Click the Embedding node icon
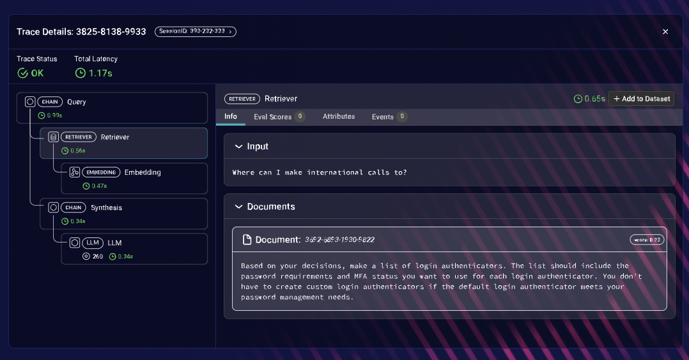The image size is (689, 360). tap(75, 172)
